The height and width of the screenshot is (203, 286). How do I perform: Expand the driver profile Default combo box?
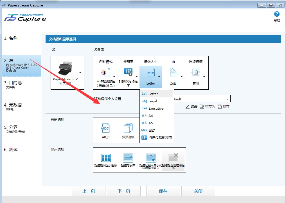point(228,99)
